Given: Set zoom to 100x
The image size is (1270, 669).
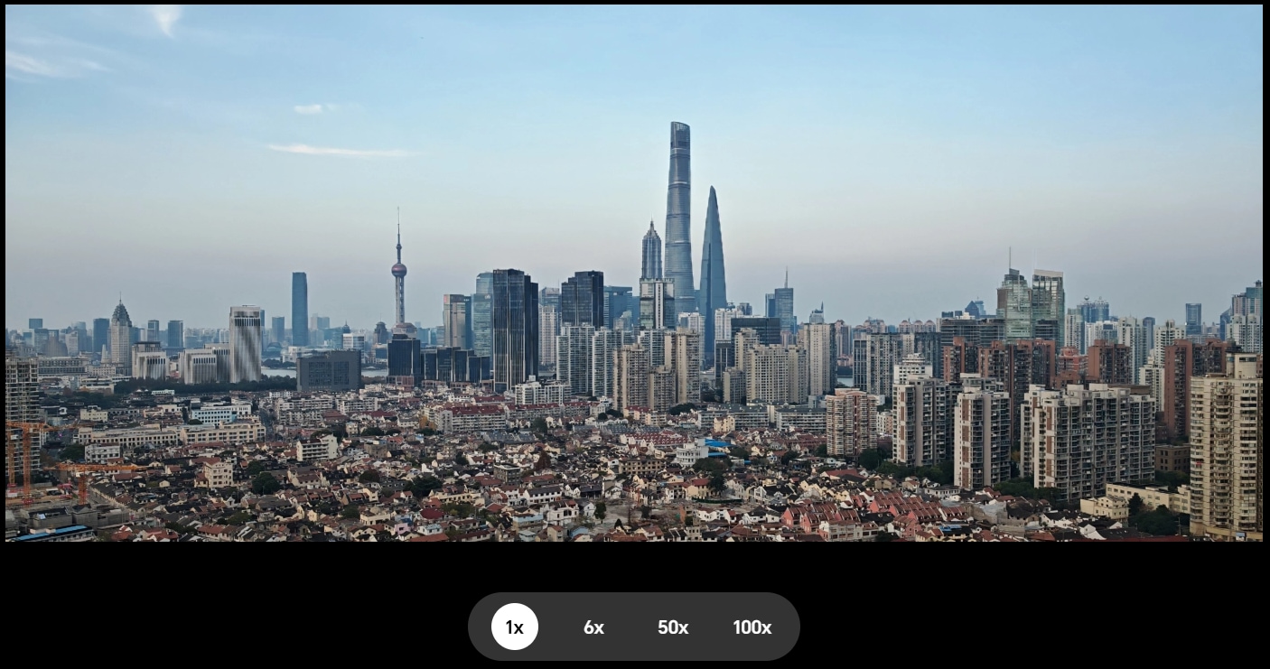Looking at the screenshot, I should tap(752, 627).
